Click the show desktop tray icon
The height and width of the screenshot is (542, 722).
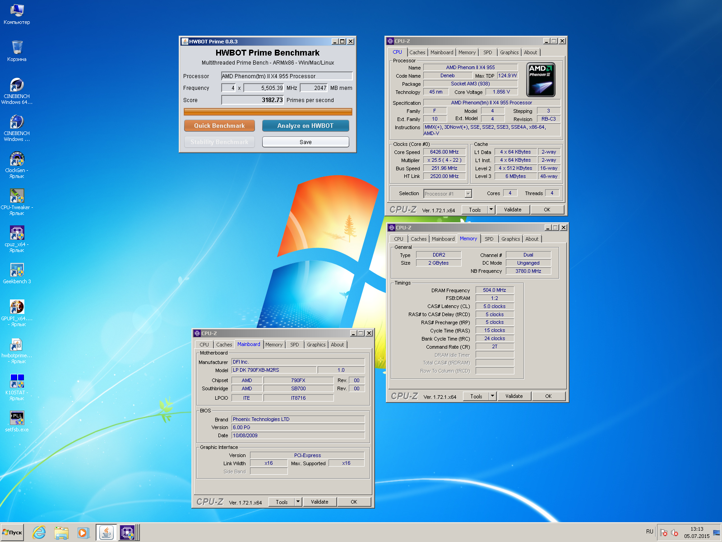717,533
